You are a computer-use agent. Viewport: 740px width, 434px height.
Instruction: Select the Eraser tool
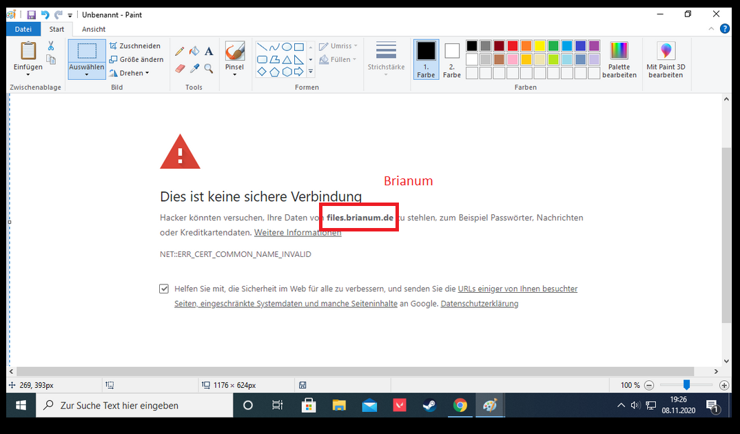(x=180, y=68)
